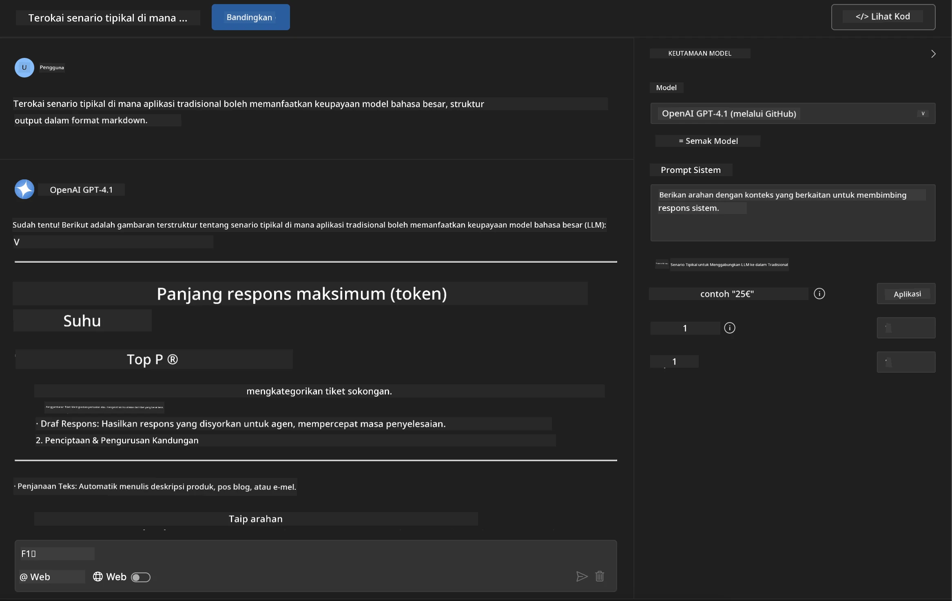Click the Taip arahan text
The height and width of the screenshot is (601, 952).
click(x=256, y=519)
